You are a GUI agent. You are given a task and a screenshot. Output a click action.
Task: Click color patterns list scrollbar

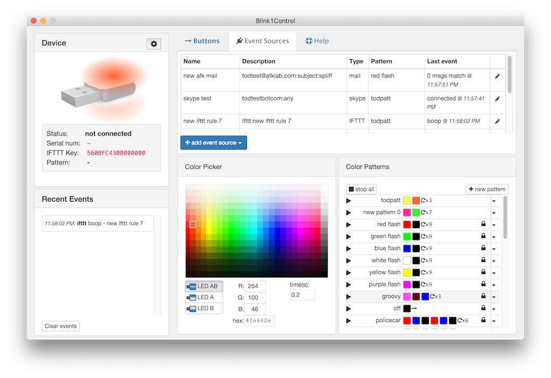point(505,218)
